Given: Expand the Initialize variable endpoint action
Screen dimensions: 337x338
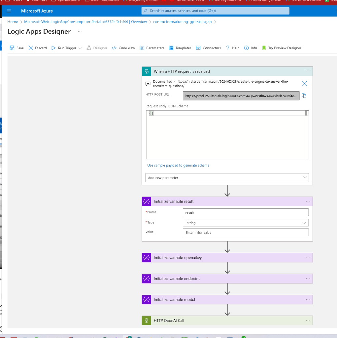Looking at the screenshot, I should point(227,279).
